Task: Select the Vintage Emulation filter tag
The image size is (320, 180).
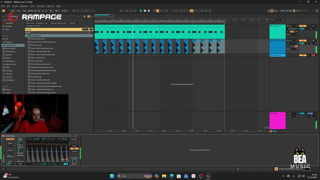Action: 33,26
